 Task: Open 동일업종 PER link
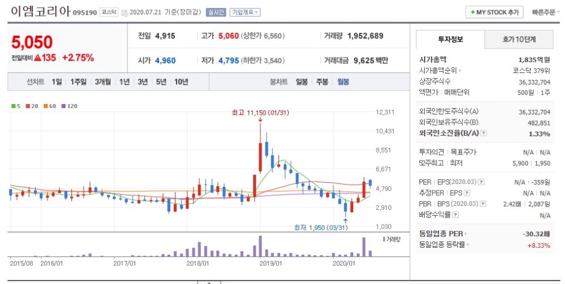(443, 234)
